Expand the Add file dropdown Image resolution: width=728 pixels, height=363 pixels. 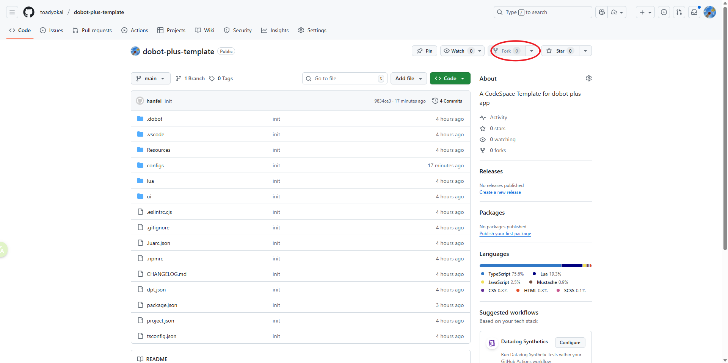(408, 78)
